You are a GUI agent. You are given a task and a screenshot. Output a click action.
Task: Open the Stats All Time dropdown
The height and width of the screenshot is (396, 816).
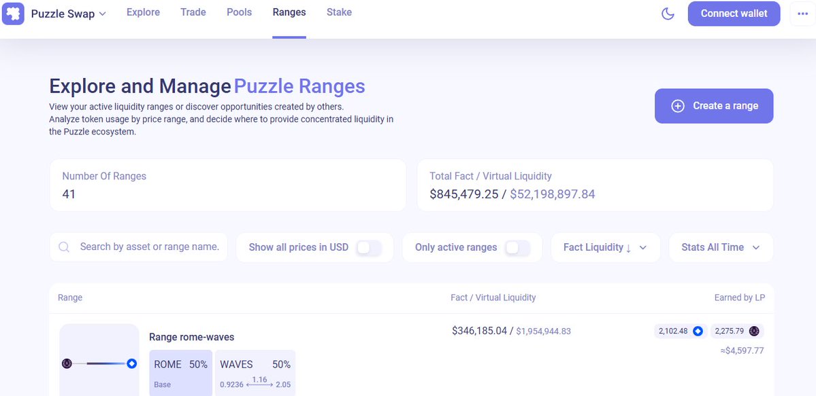(721, 247)
